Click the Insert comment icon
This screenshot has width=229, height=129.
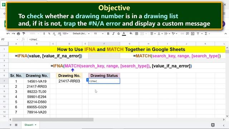click(187, 34)
